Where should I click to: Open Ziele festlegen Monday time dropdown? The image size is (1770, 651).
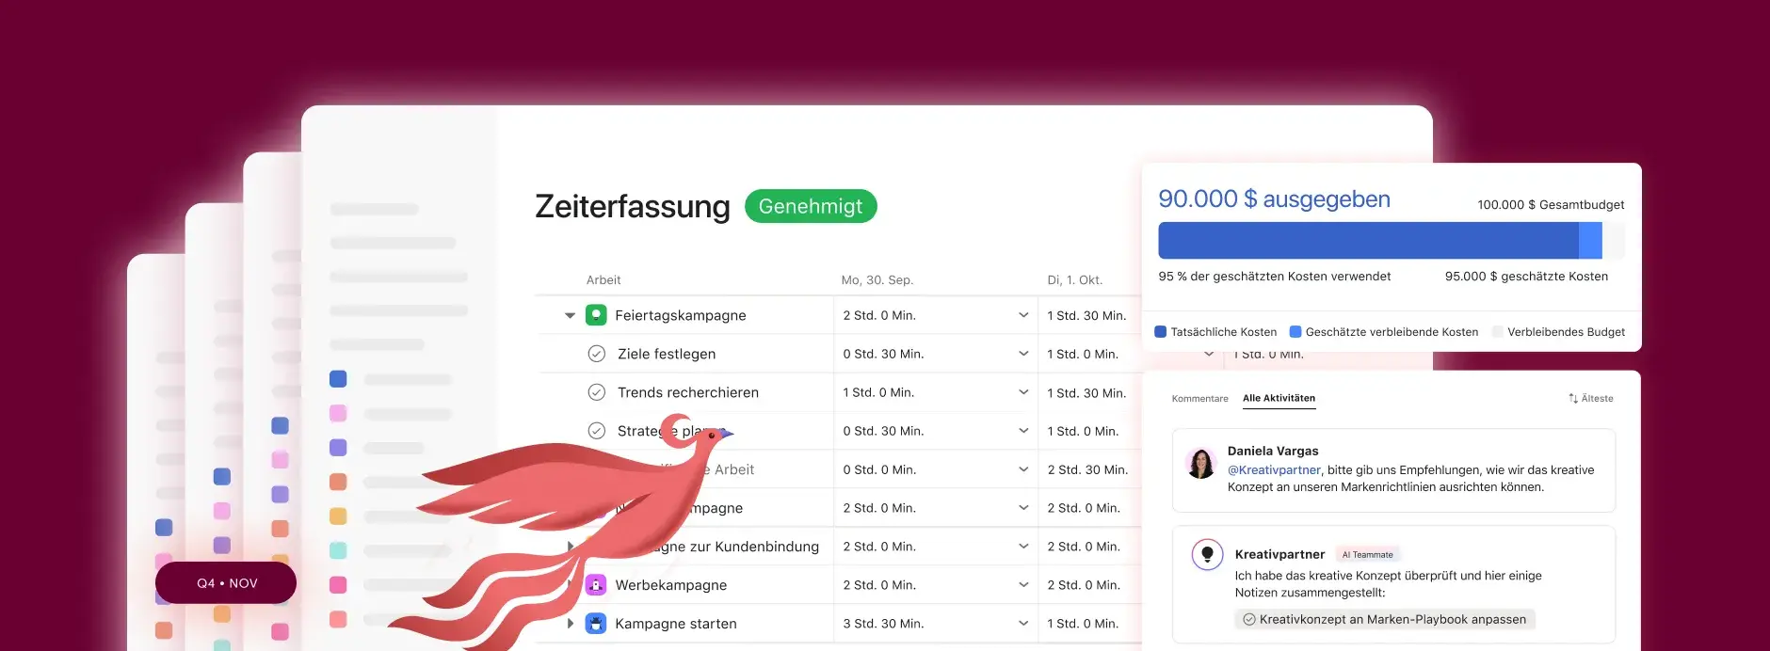1023,354
